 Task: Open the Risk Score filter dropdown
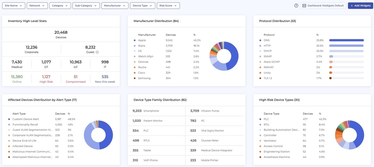[168, 6]
